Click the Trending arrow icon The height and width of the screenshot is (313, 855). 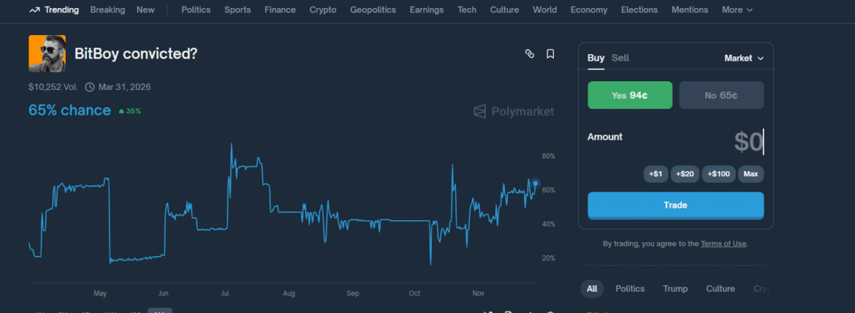pos(34,10)
